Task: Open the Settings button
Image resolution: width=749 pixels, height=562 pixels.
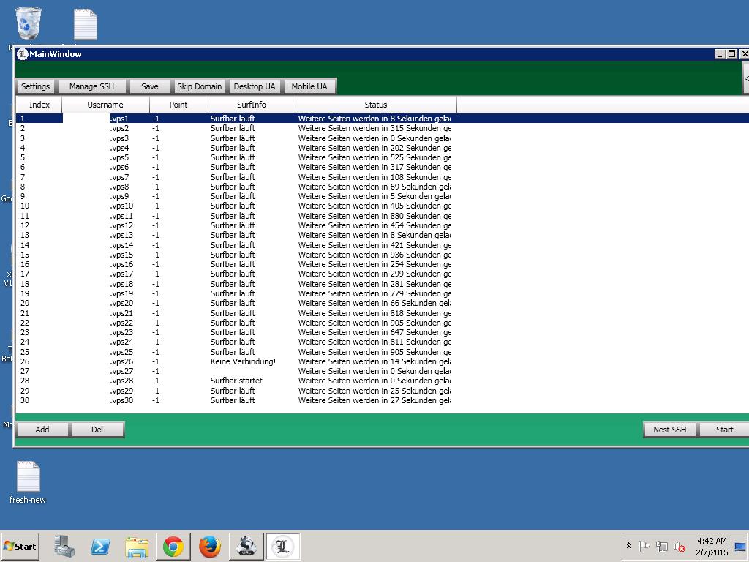Action: point(35,86)
